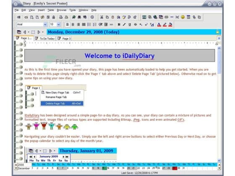The height and width of the screenshot is (176, 235).
Task: Click the round clock icon in toolbar
Action: [x=92, y=17]
